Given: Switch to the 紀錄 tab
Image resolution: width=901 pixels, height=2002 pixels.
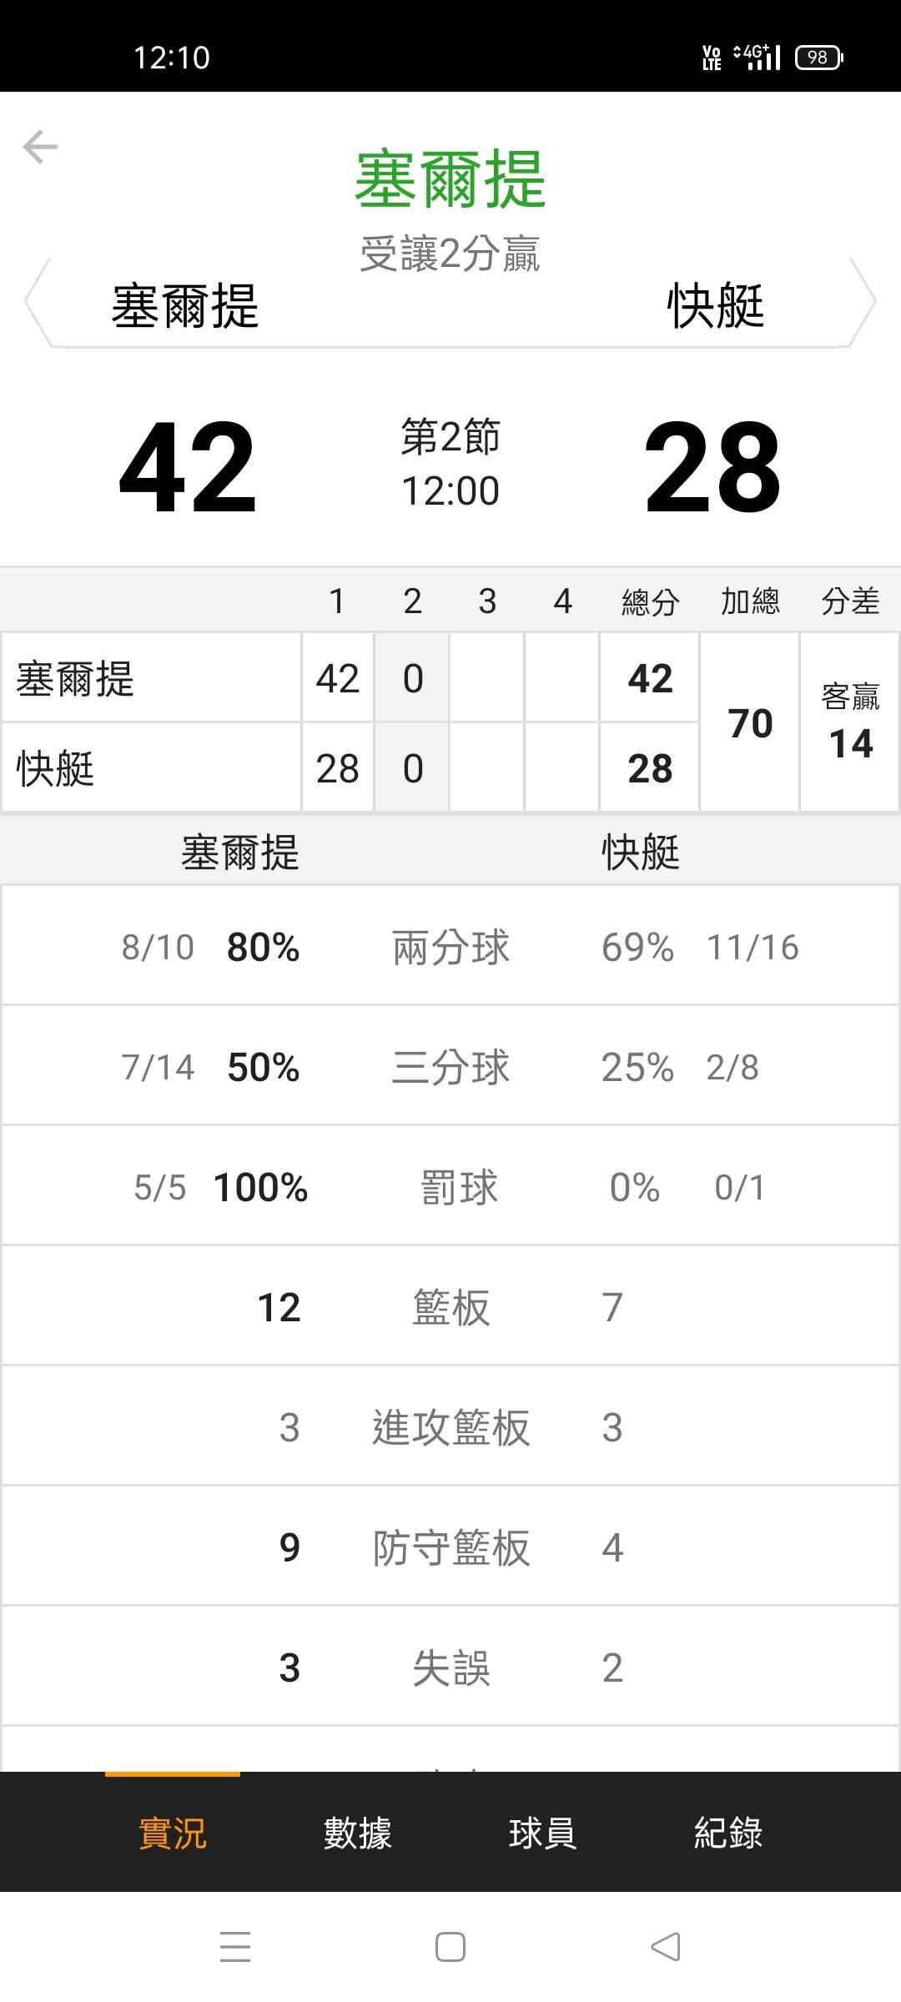Looking at the screenshot, I should tap(727, 1833).
